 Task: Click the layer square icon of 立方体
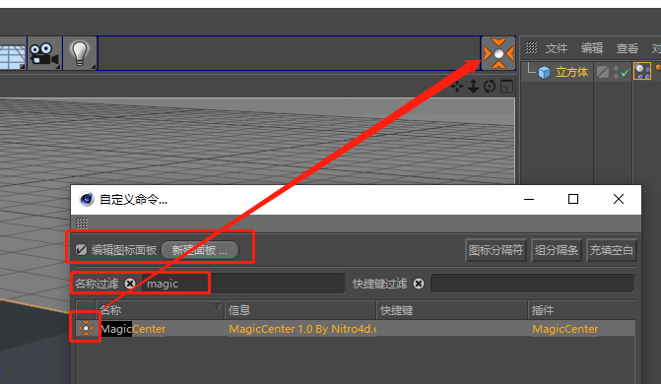point(603,72)
